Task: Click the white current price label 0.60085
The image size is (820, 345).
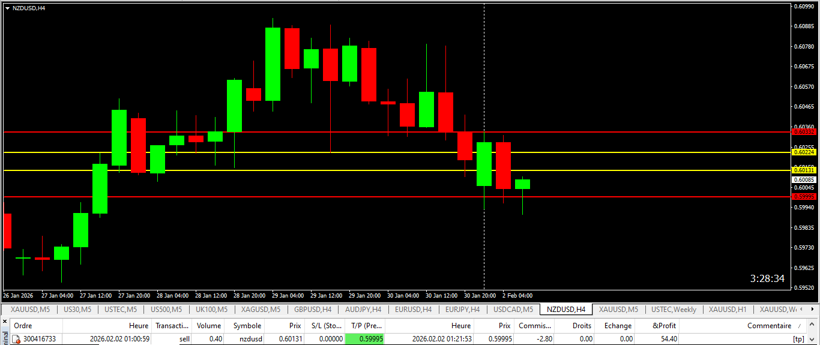Action: click(804, 179)
